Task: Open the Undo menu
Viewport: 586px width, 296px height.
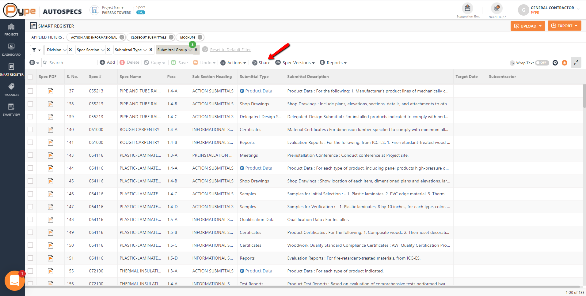Action: click(204, 63)
